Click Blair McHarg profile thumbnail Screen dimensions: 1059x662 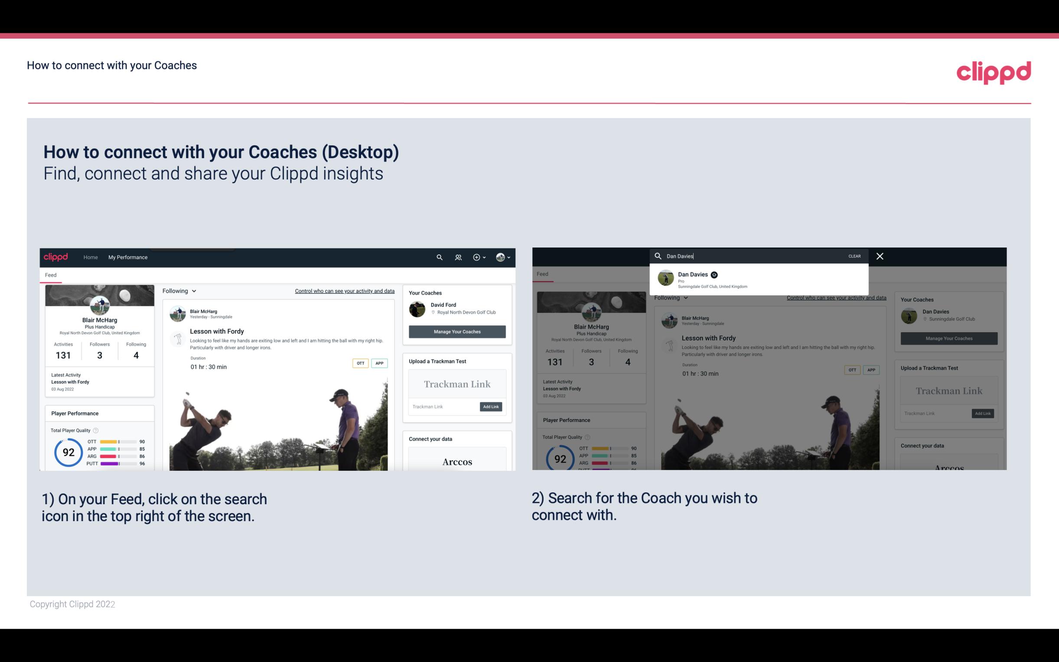(x=99, y=304)
